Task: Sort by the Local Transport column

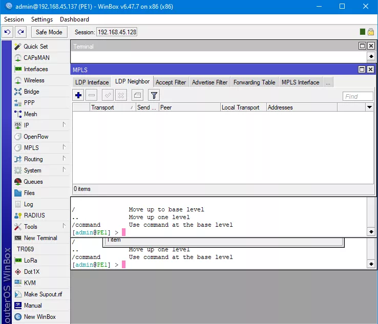Action: click(243, 107)
